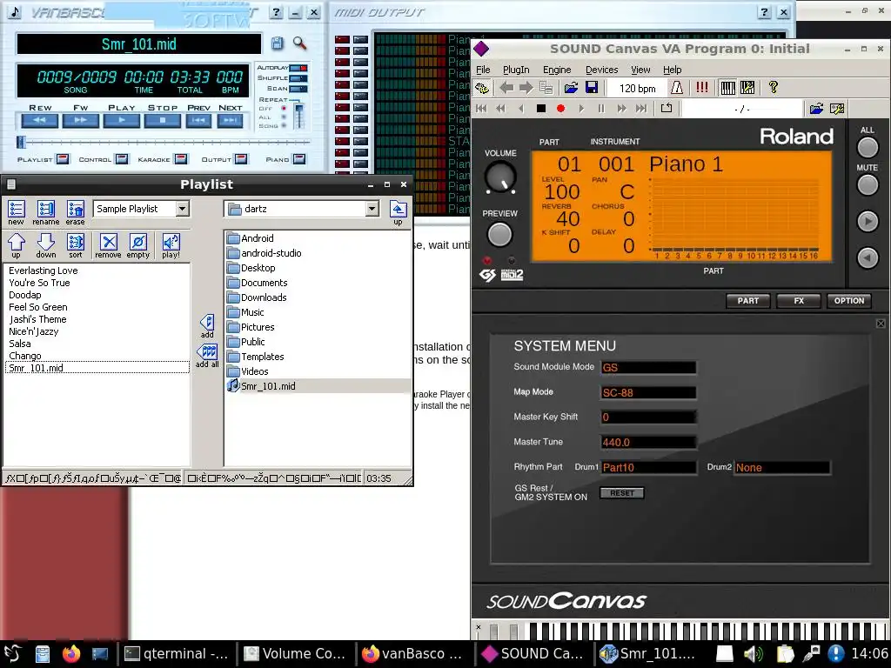Toggle the Karaoke window button in vanBasco
This screenshot has width=891, height=668.
click(x=181, y=159)
